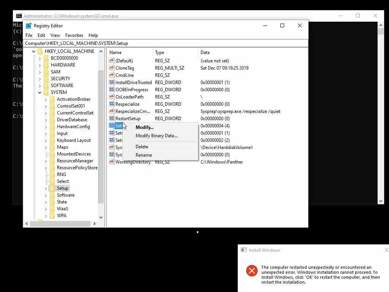Click the Install Windows dialog title icon
This screenshot has width=389, height=292.
point(244,250)
